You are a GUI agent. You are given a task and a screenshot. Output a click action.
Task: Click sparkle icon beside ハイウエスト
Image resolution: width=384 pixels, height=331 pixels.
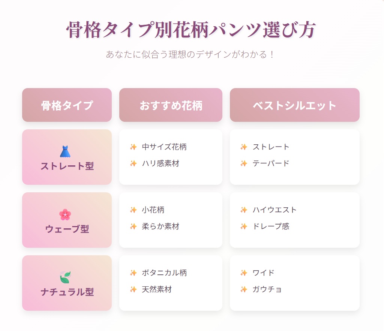[x=244, y=210]
